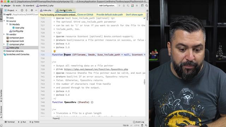Click the tool windows toggle icon at bottom left corner
Image resolution: width=226 pixels, height=127 pixels.
pos(1,126)
